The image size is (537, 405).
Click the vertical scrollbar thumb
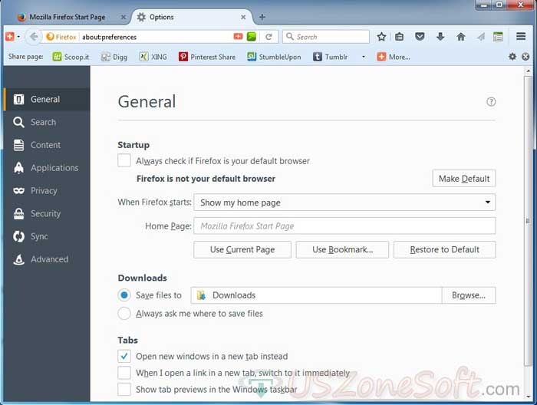coord(528,221)
